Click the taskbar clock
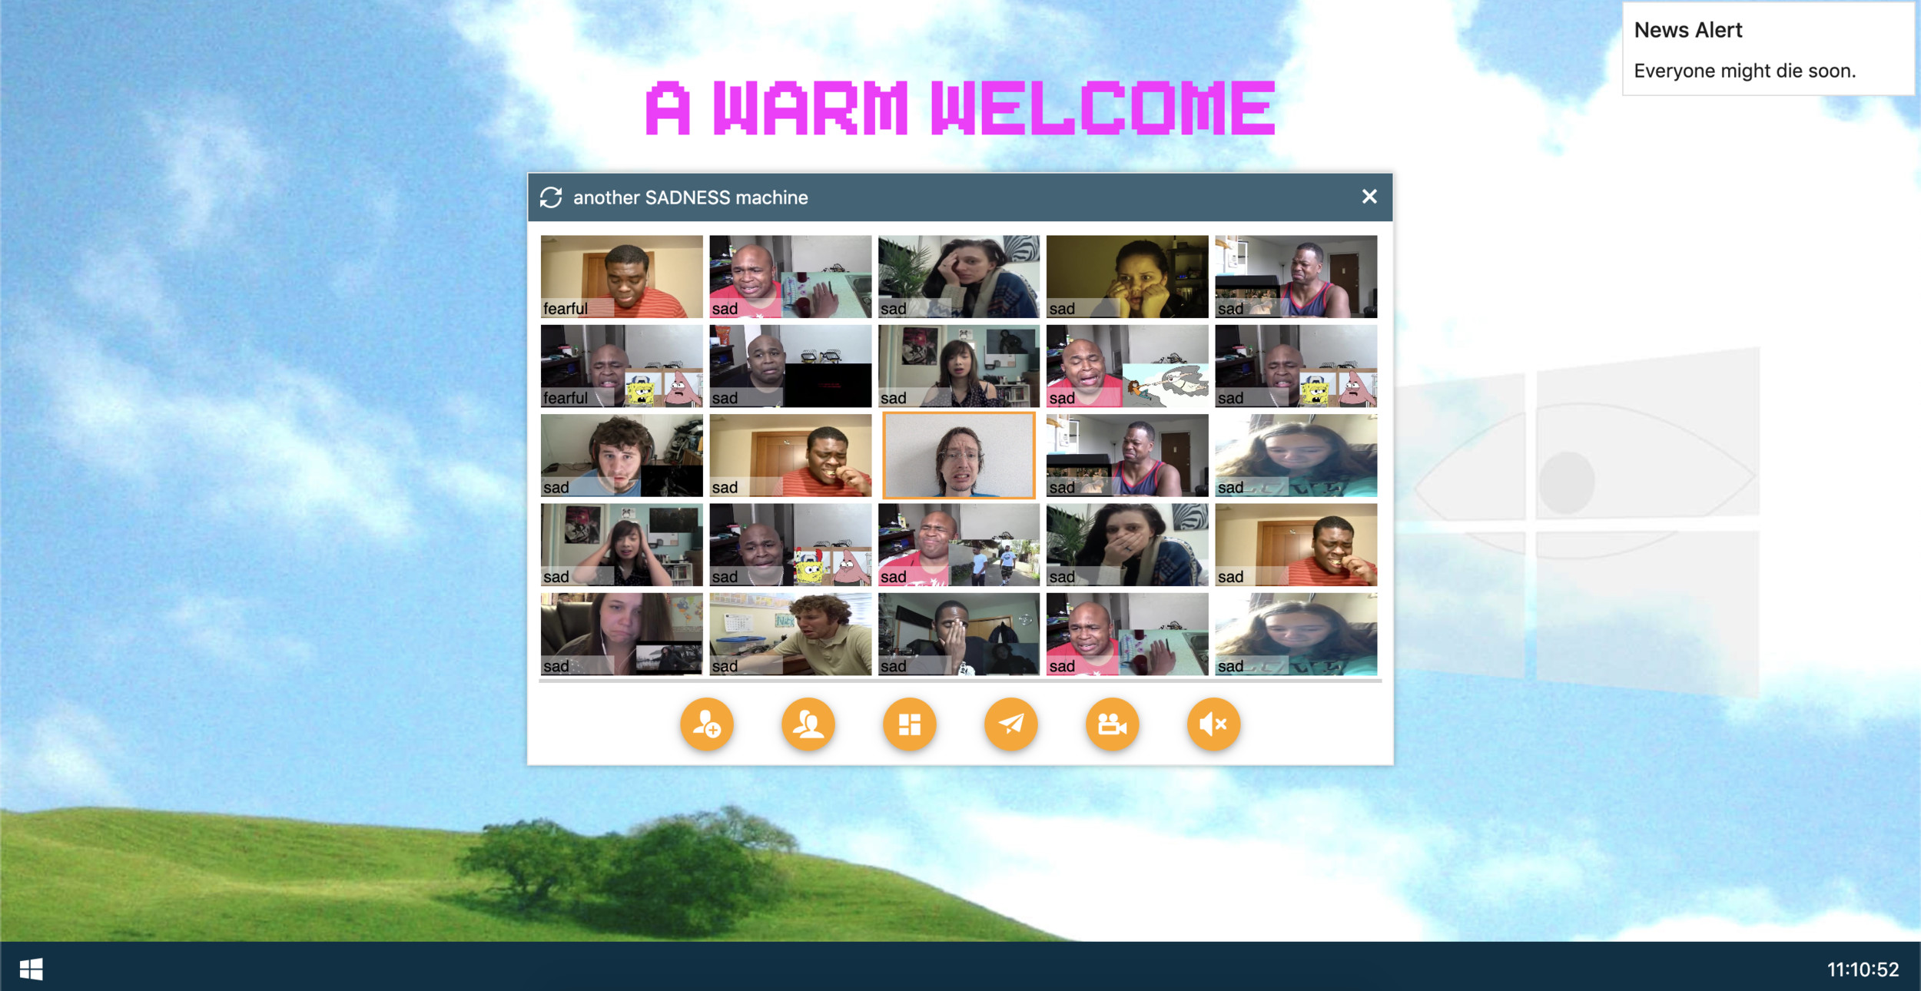The image size is (1921, 991). [1862, 969]
